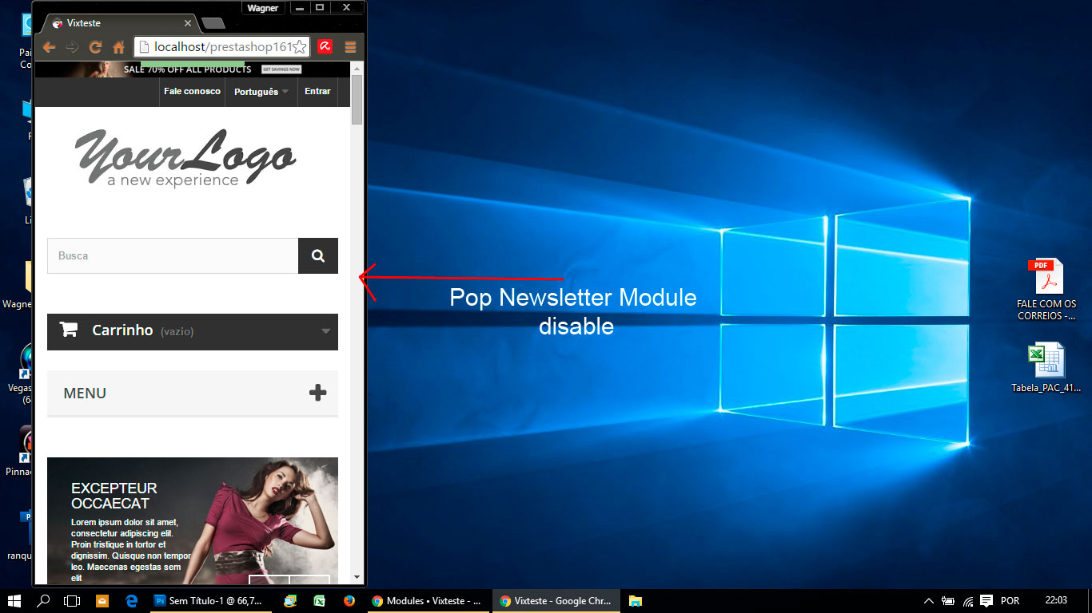1092x613 pixels.
Task: Expand the MENU with the plus icon
Action: coord(318,393)
